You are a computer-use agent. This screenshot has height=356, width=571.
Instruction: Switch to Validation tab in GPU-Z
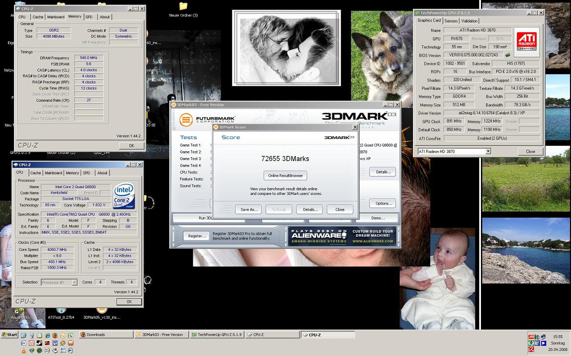pyautogui.click(x=469, y=21)
